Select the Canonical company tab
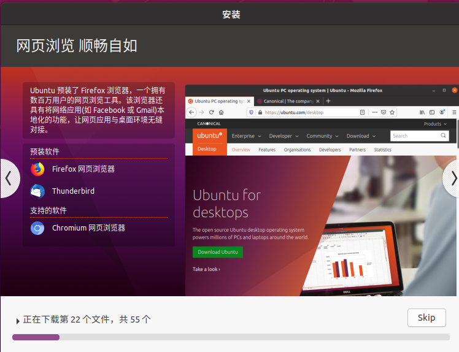Image resolution: width=459 pixels, height=352 pixels. click(x=288, y=101)
